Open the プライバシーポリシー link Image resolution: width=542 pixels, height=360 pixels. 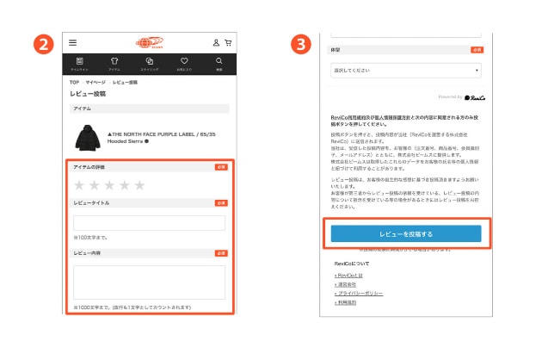359,293
